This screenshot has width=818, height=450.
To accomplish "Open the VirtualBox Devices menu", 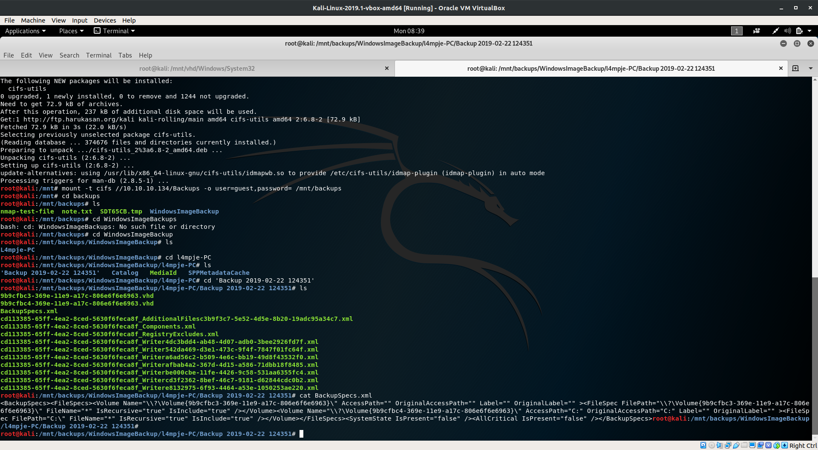I will tap(105, 20).
